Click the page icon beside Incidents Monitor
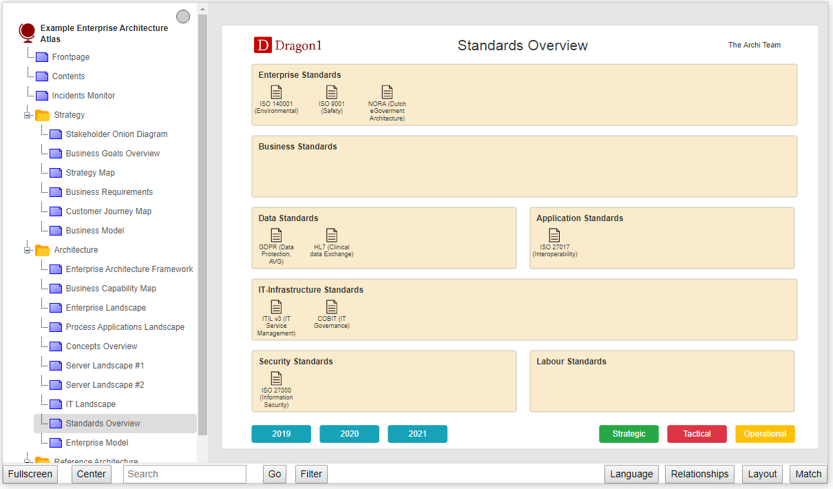This screenshot has width=833, height=489. point(42,96)
